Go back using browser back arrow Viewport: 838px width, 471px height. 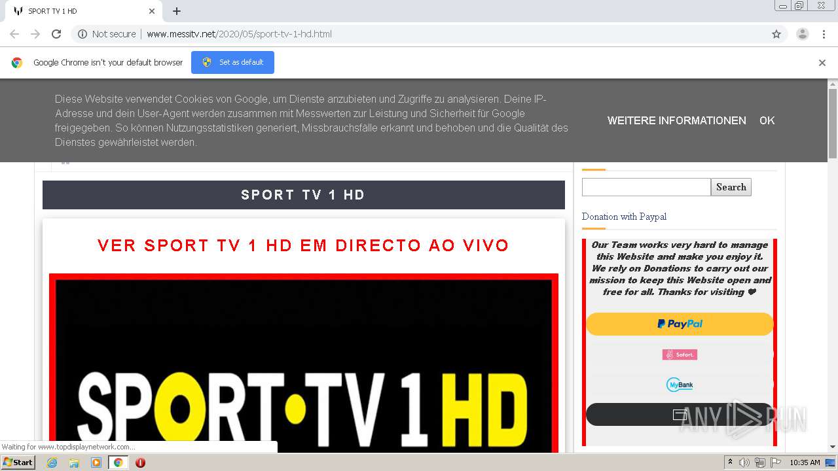click(x=14, y=34)
